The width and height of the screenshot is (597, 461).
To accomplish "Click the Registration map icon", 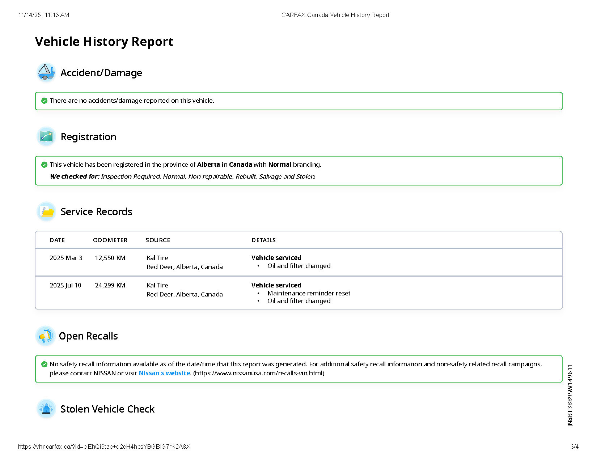I will coord(46,136).
